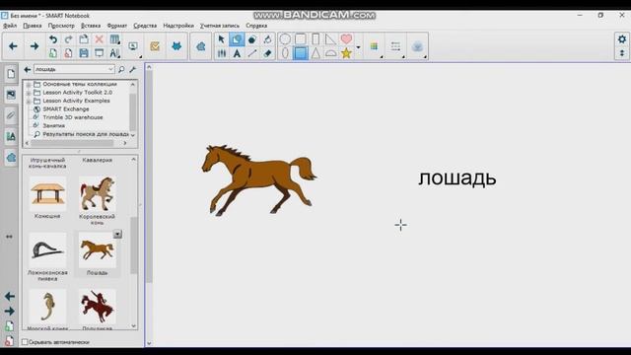Select the Line tool
This screenshot has width=631, height=355.
coord(252,53)
